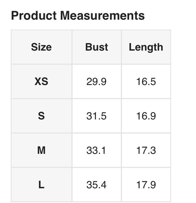Click the word Product in the heading

[34, 16]
